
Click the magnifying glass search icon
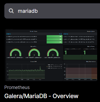click(11, 11)
